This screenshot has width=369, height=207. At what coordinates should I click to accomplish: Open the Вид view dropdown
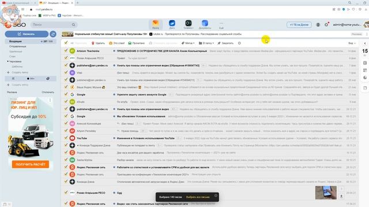(352, 43)
